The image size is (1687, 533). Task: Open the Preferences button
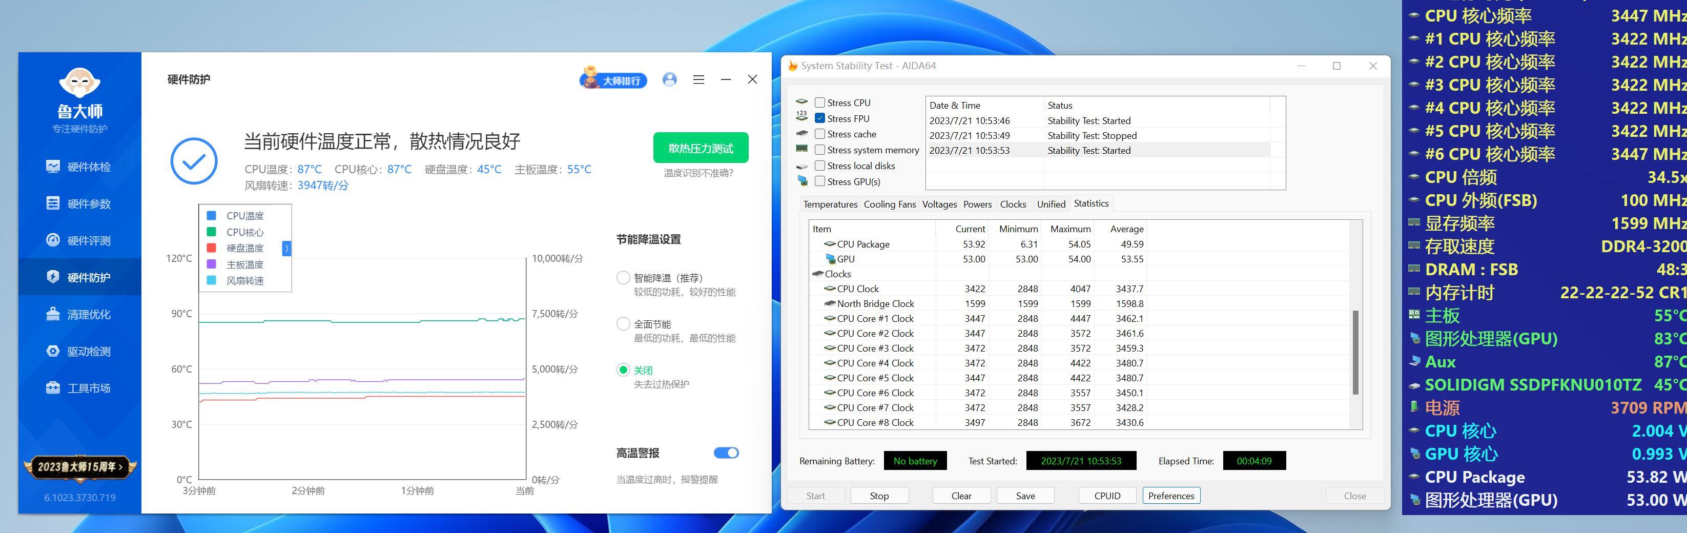[x=1171, y=496]
